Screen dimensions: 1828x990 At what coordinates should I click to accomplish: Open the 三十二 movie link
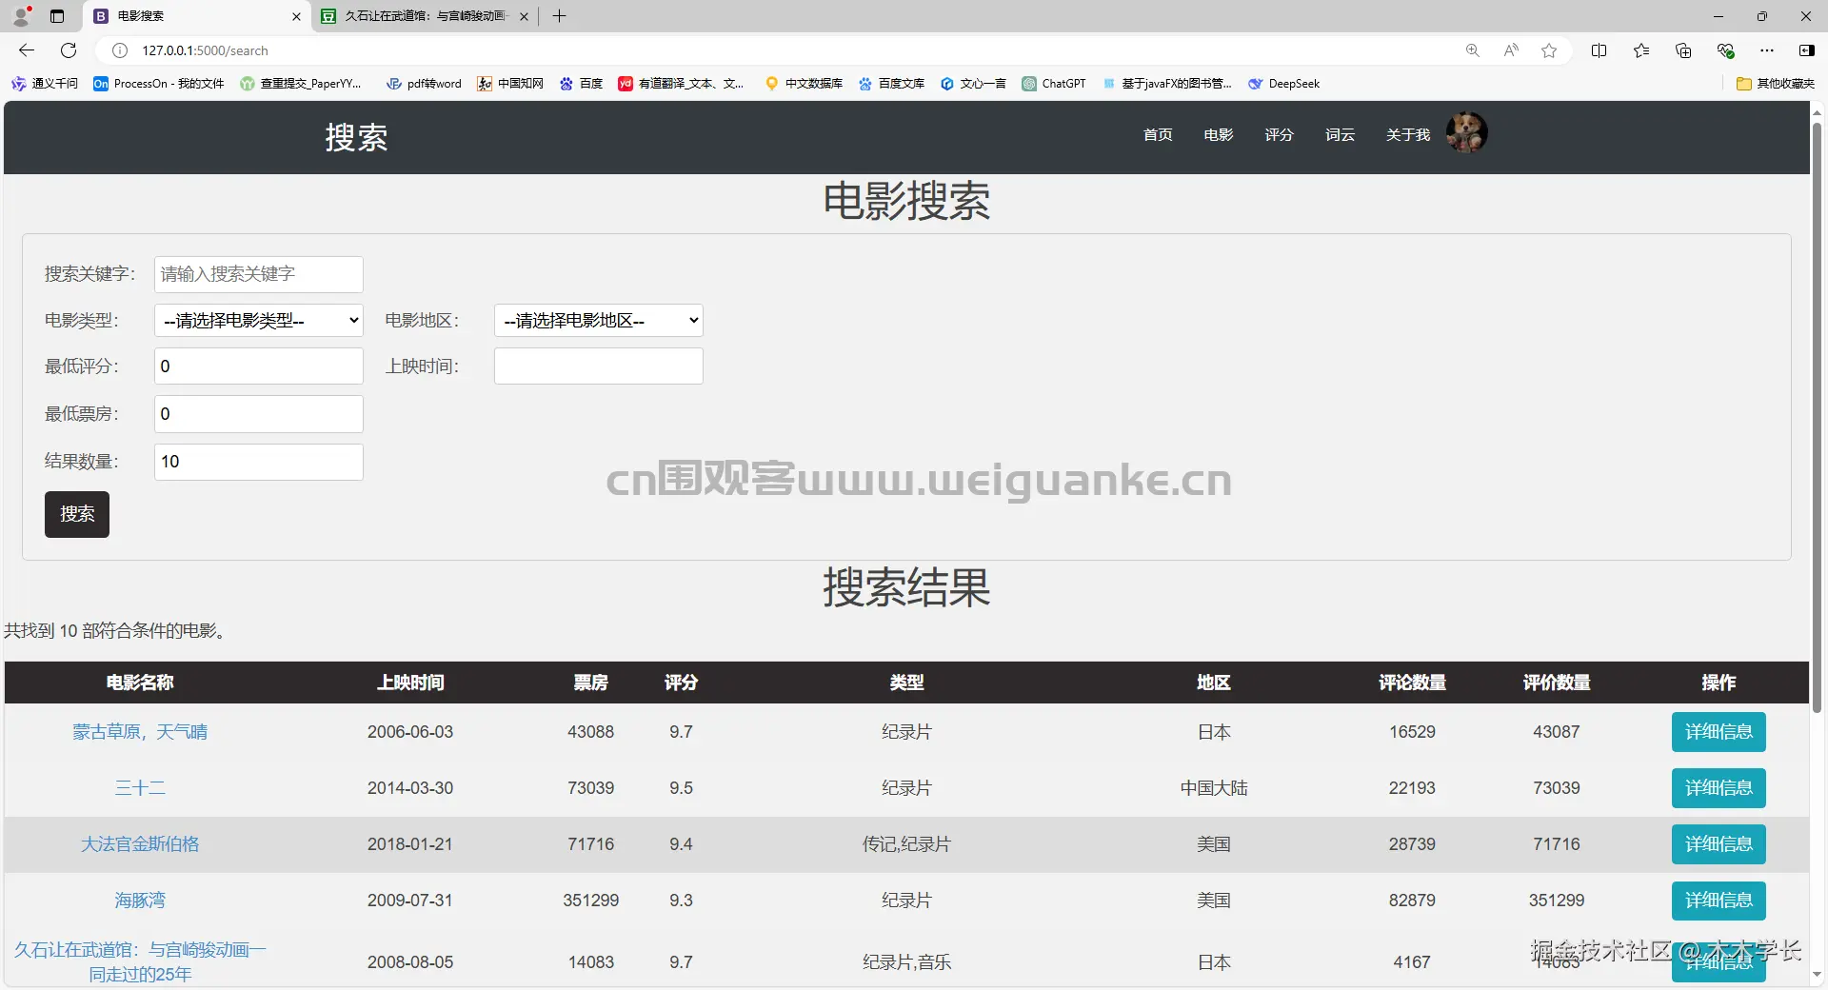click(140, 788)
